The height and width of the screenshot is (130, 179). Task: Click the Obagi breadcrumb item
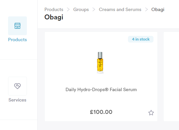coord(158,10)
